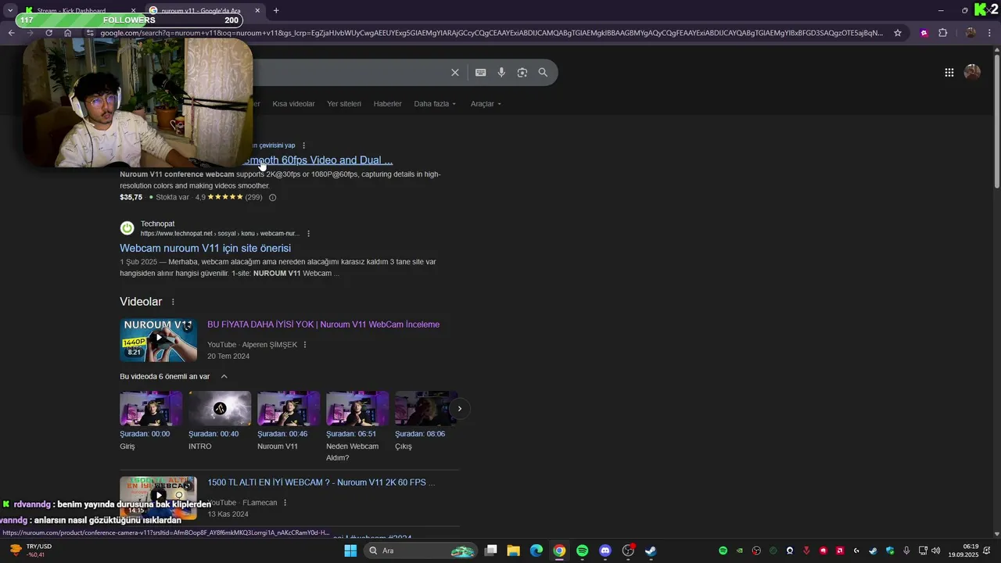Open volume control in the system tray

[936, 550]
